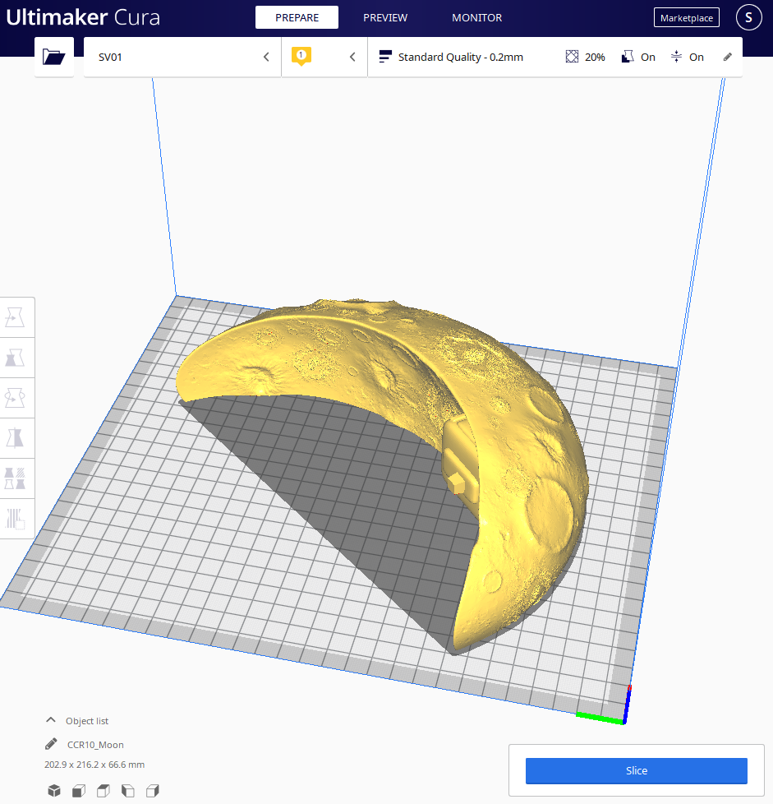Click pencil icon beside CCR10_Moon

[x=51, y=744]
